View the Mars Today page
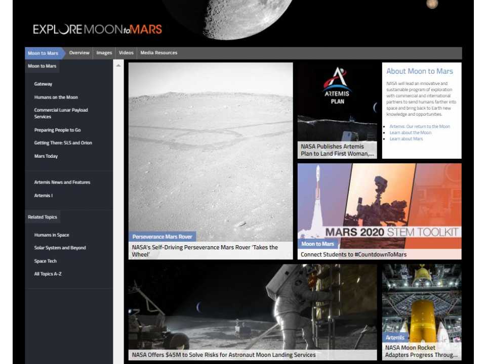This screenshot has height=364, width=486. (x=45, y=156)
